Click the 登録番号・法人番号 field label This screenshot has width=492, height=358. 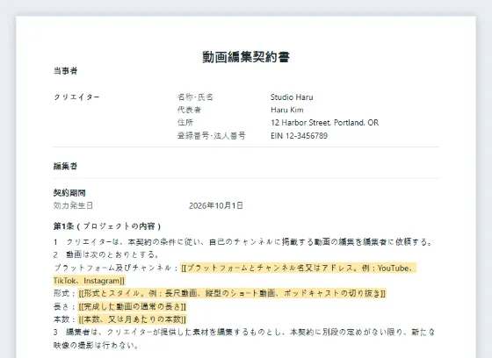(x=212, y=136)
